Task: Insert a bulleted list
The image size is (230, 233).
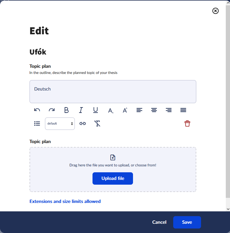Action: [37, 124]
